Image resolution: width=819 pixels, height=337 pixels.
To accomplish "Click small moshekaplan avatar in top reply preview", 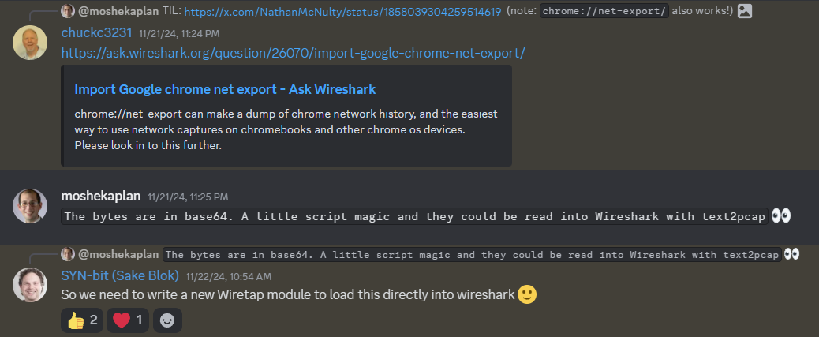I will click(x=68, y=11).
